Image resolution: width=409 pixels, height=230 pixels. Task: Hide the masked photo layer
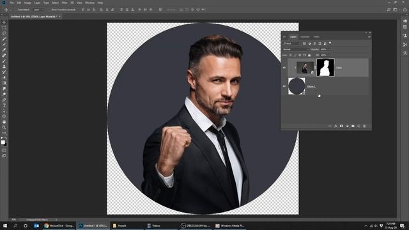pos(284,68)
